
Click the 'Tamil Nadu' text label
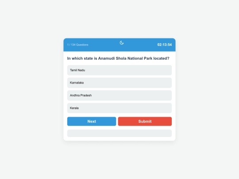point(77,70)
